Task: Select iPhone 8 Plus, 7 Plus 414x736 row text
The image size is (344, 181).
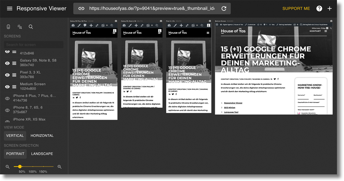Action: click(34, 98)
